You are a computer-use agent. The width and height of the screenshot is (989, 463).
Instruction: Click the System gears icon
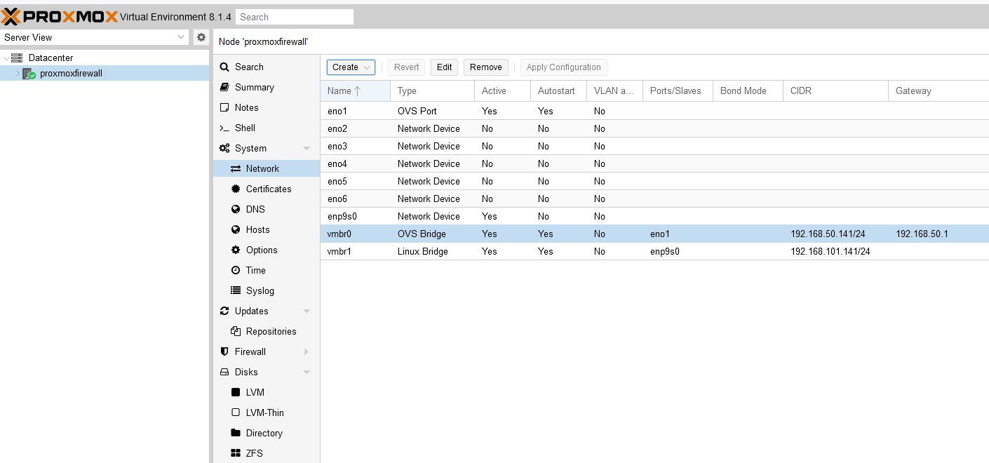coord(224,148)
